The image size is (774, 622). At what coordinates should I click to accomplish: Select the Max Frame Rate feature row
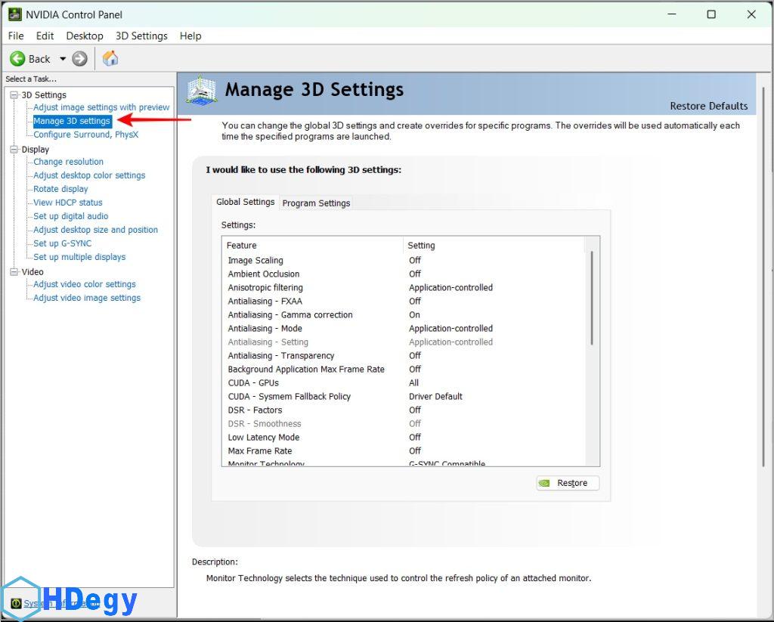point(260,450)
